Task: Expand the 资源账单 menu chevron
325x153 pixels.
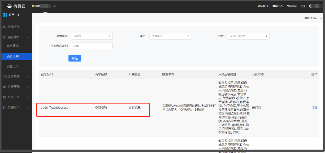Action: coord(28,107)
